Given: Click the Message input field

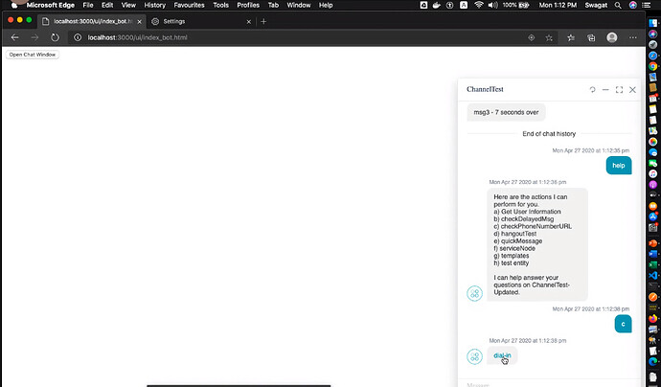Looking at the screenshot, I should click(546, 383).
